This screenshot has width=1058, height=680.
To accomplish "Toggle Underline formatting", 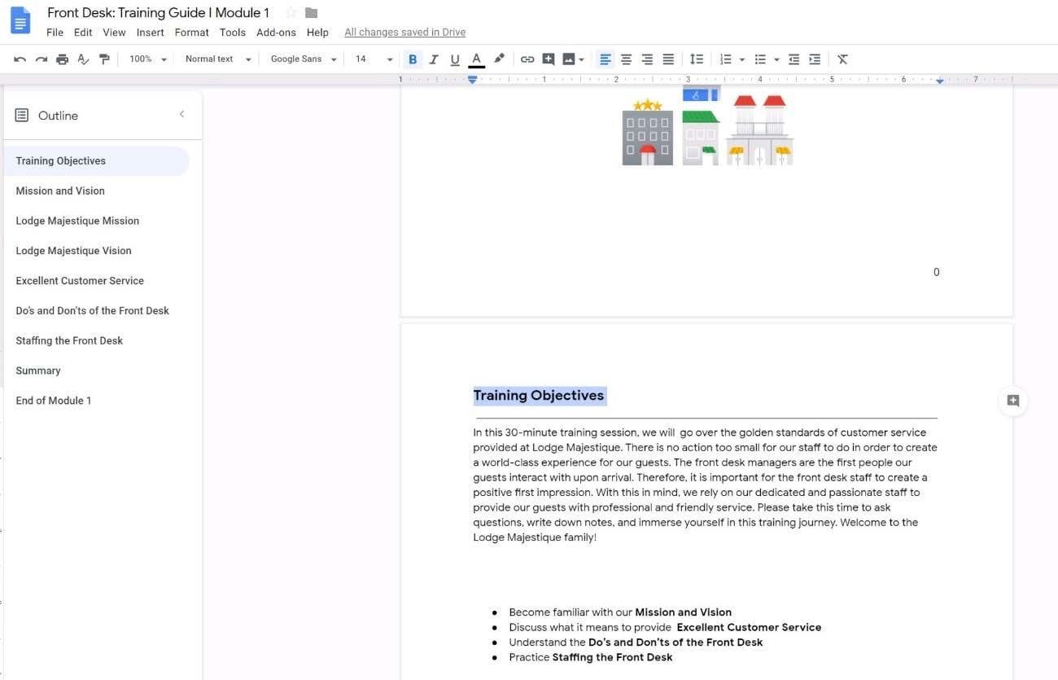I will (455, 59).
